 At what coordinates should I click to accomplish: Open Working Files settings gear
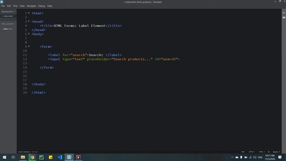tap(14, 12)
